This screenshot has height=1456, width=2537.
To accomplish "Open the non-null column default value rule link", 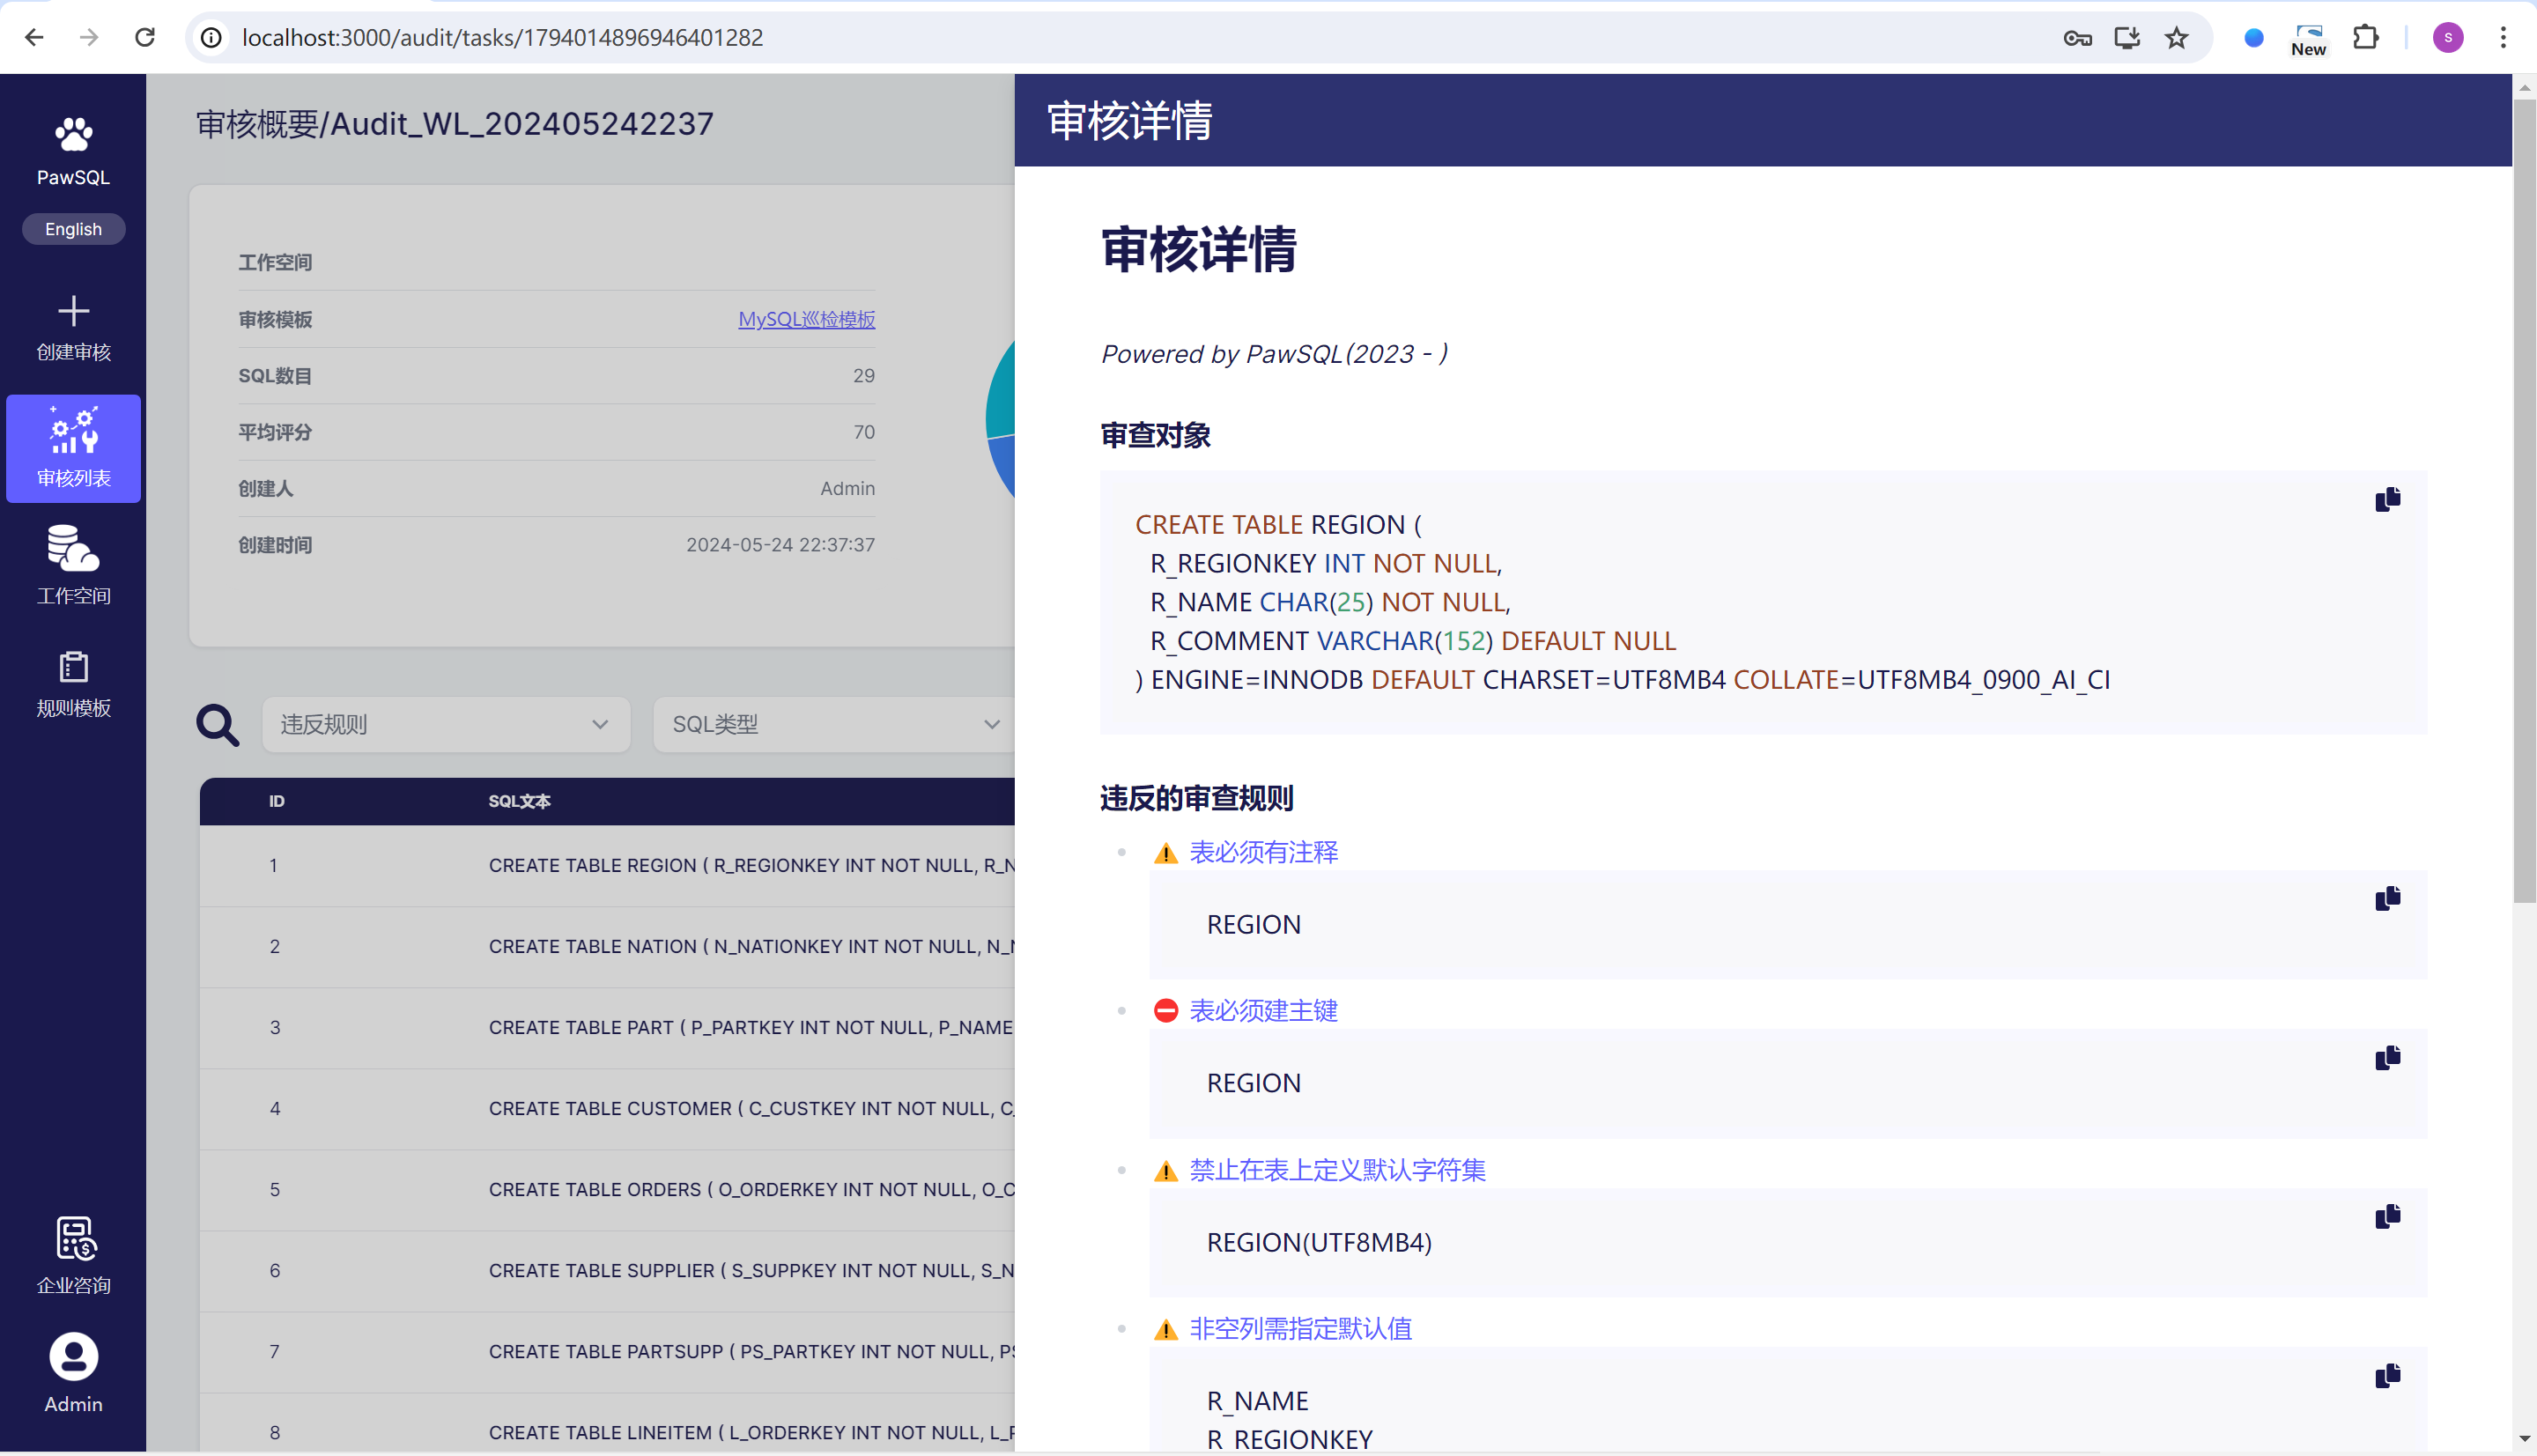I will (1300, 1329).
